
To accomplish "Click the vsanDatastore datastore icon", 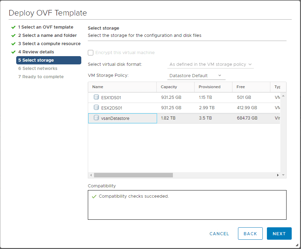I will (x=96, y=118).
